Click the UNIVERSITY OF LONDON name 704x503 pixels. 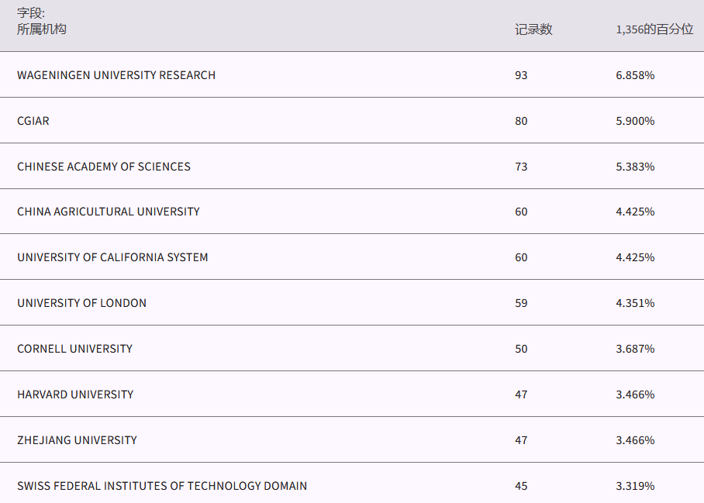coord(81,303)
